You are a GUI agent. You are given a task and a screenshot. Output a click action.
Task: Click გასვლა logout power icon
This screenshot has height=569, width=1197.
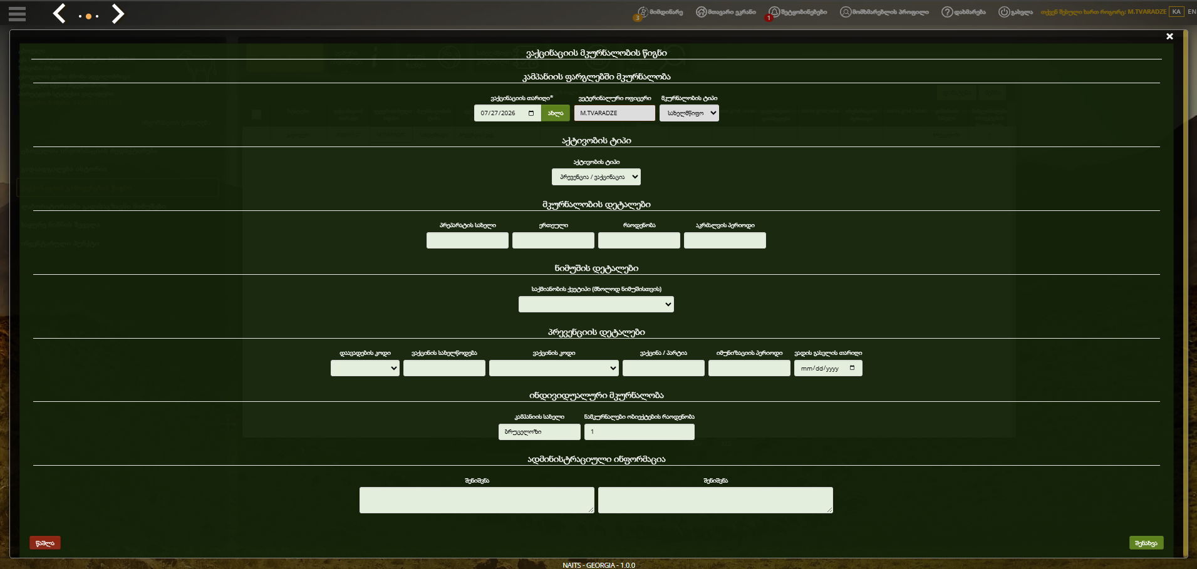pyautogui.click(x=1015, y=12)
